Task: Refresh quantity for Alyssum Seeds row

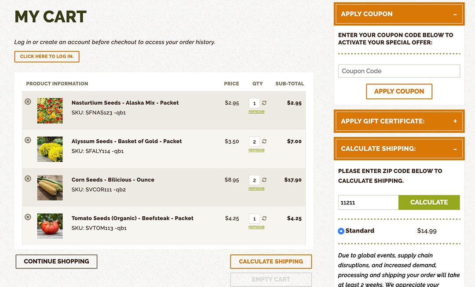Action: pos(264,142)
